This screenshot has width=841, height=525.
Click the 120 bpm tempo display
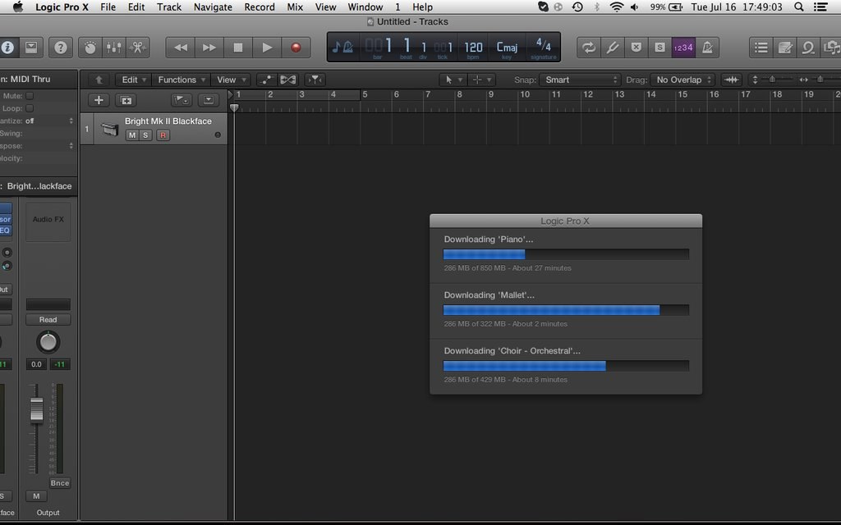tap(473, 48)
